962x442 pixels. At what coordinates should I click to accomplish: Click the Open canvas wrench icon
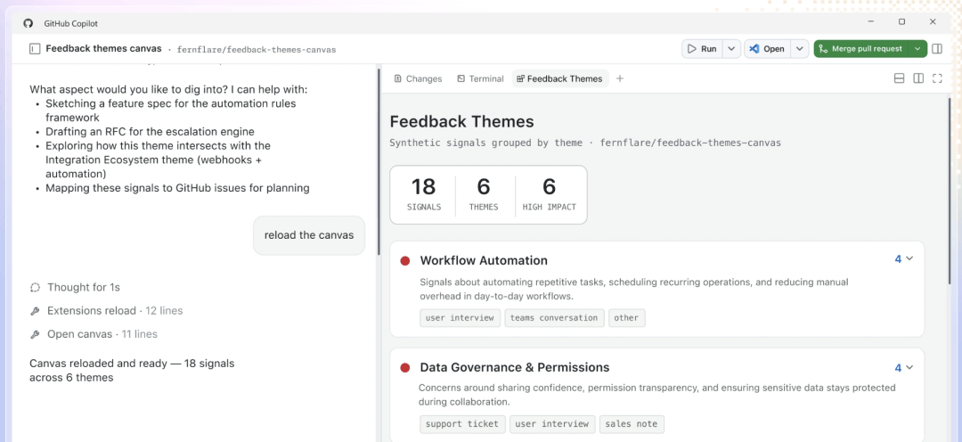pyautogui.click(x=35, y=334)
